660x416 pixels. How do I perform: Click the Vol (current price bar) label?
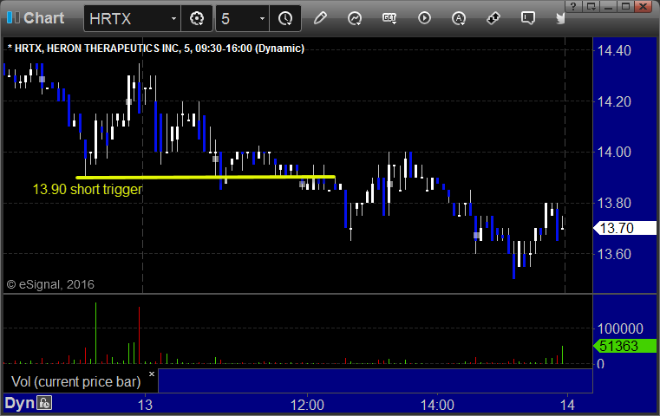click(76, 381)
